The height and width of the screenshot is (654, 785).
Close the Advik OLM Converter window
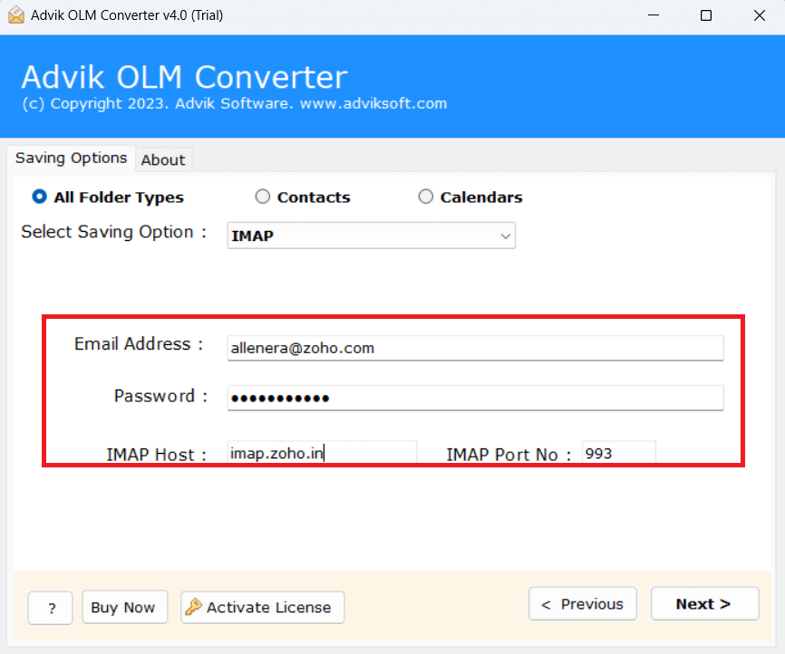click(759, 15)
